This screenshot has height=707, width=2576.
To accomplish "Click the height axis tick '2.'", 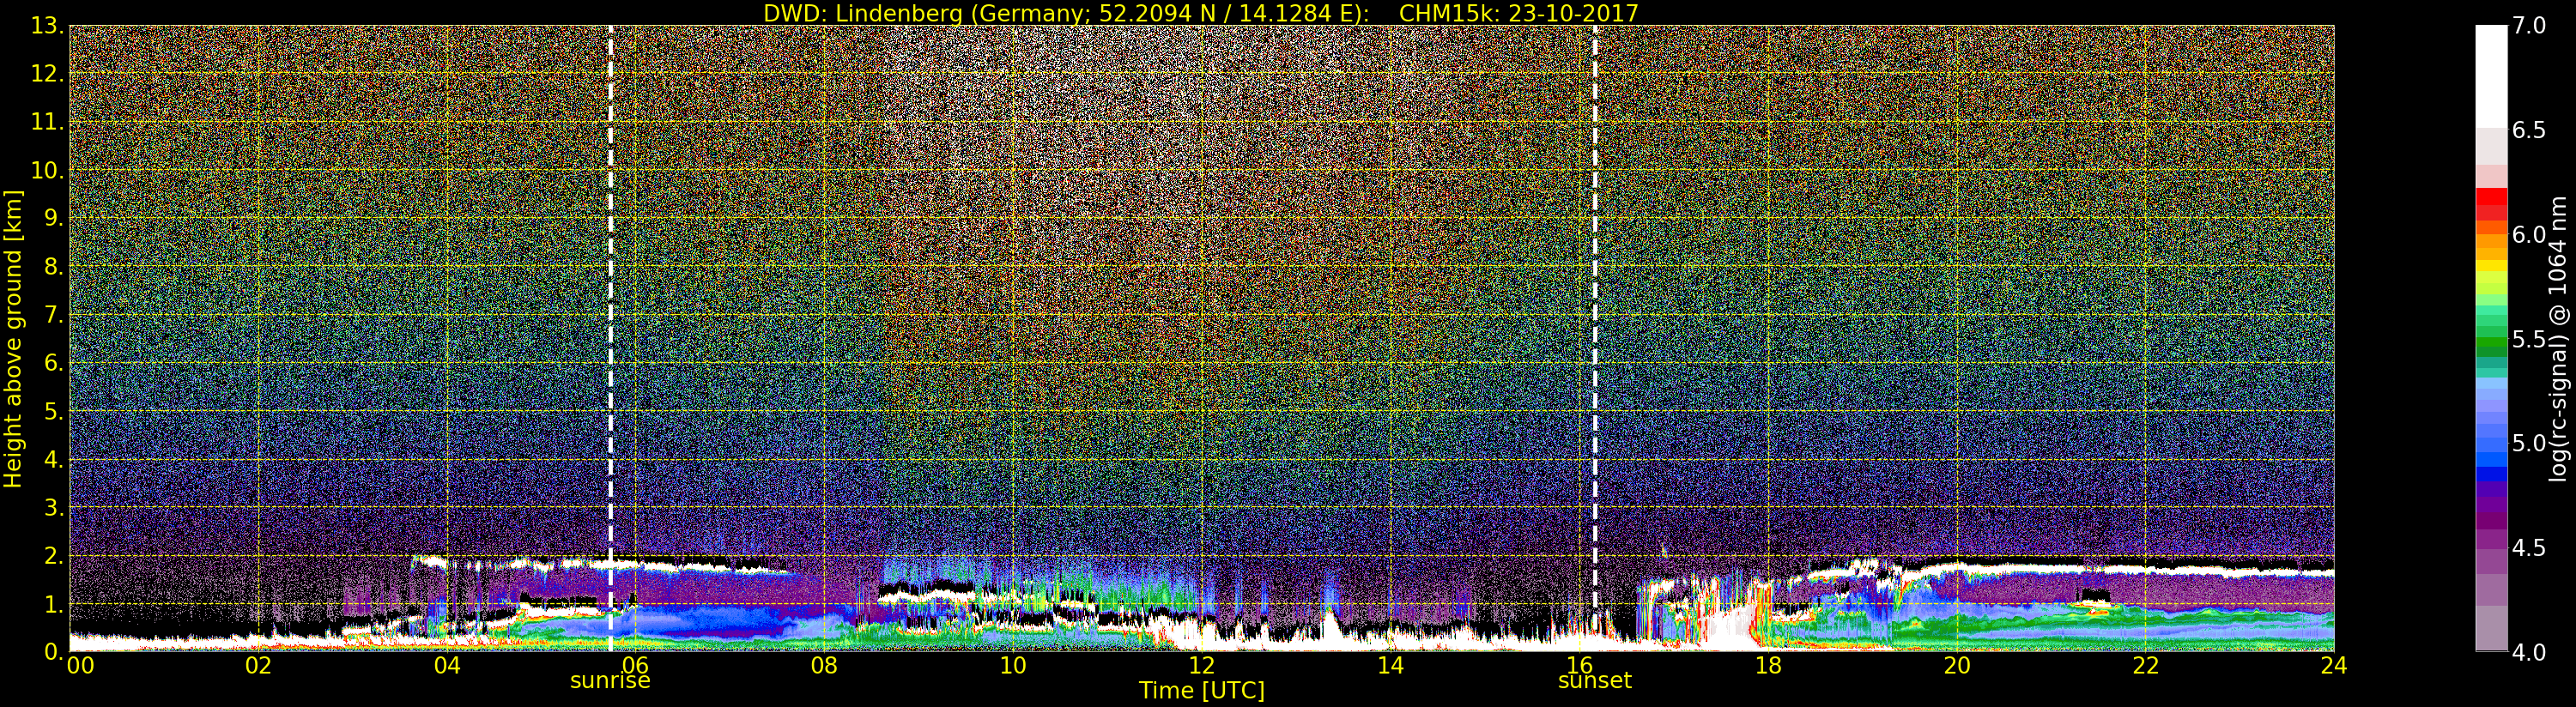I will coord(53,555).
